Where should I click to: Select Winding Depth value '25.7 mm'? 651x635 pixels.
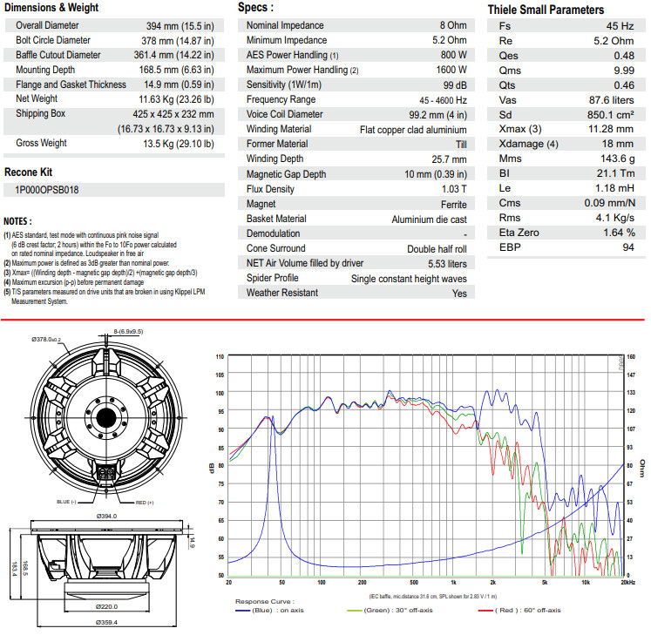point(449,159)
